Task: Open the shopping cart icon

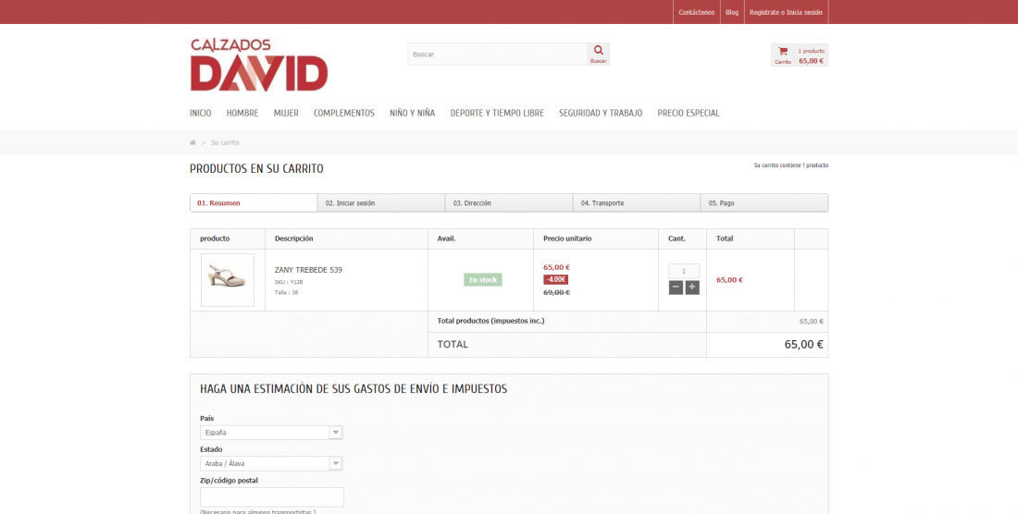Action: 783,55
